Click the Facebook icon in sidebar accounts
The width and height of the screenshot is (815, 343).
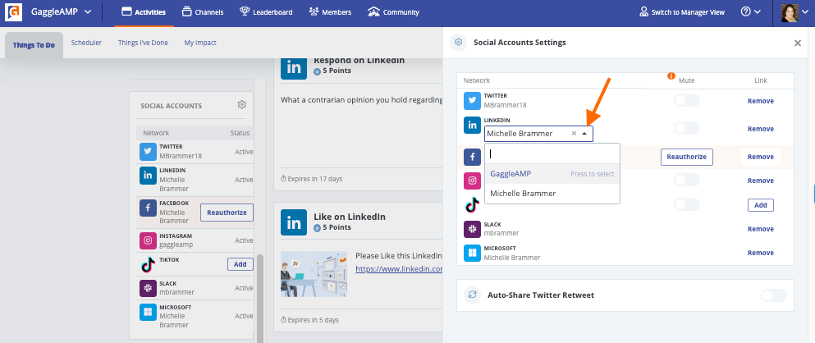coord(148,208)
